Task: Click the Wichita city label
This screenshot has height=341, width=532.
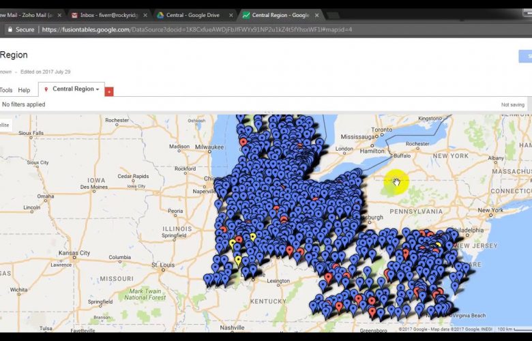Action: [x=18, y=289]
